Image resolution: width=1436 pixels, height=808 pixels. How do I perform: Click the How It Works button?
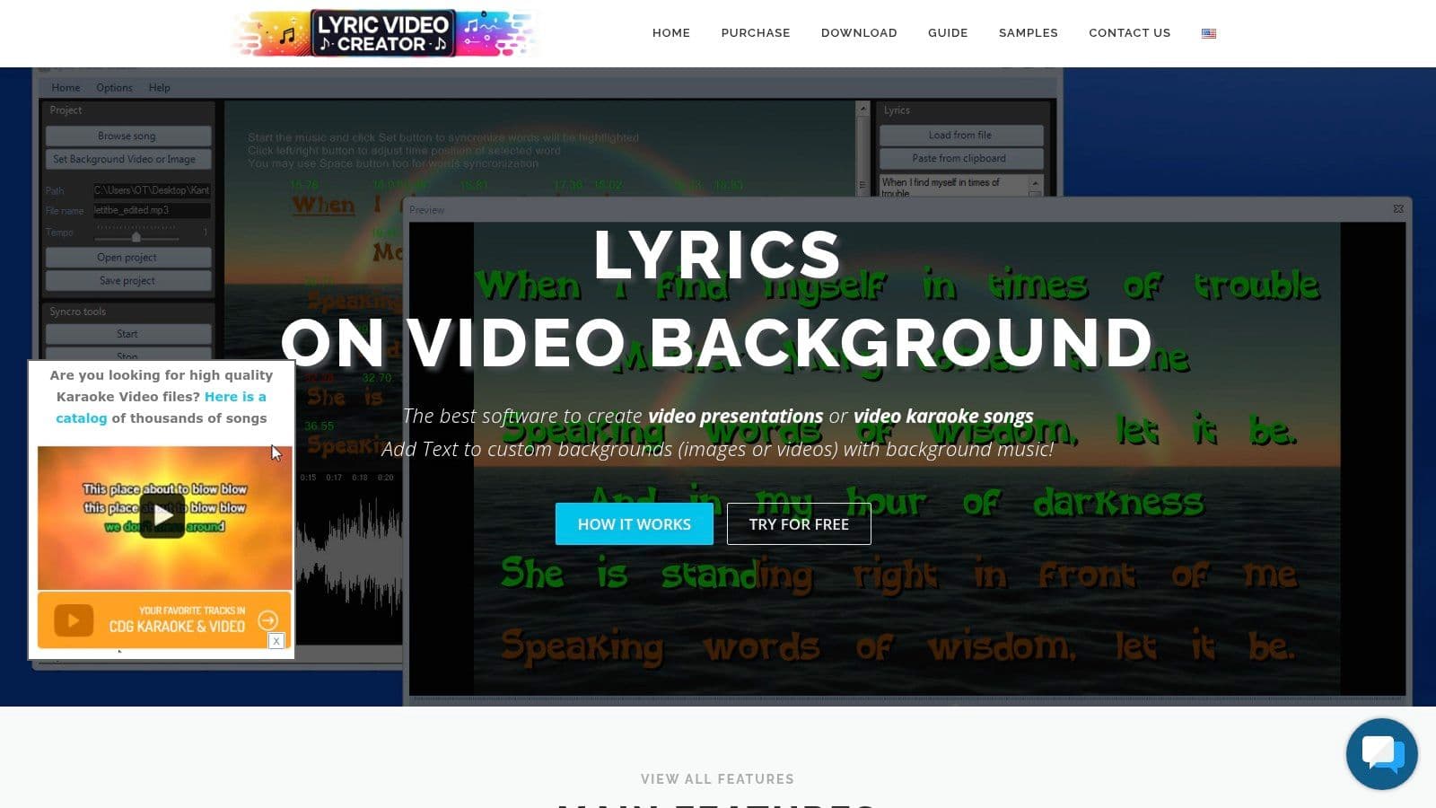click(x=634, y=523)
